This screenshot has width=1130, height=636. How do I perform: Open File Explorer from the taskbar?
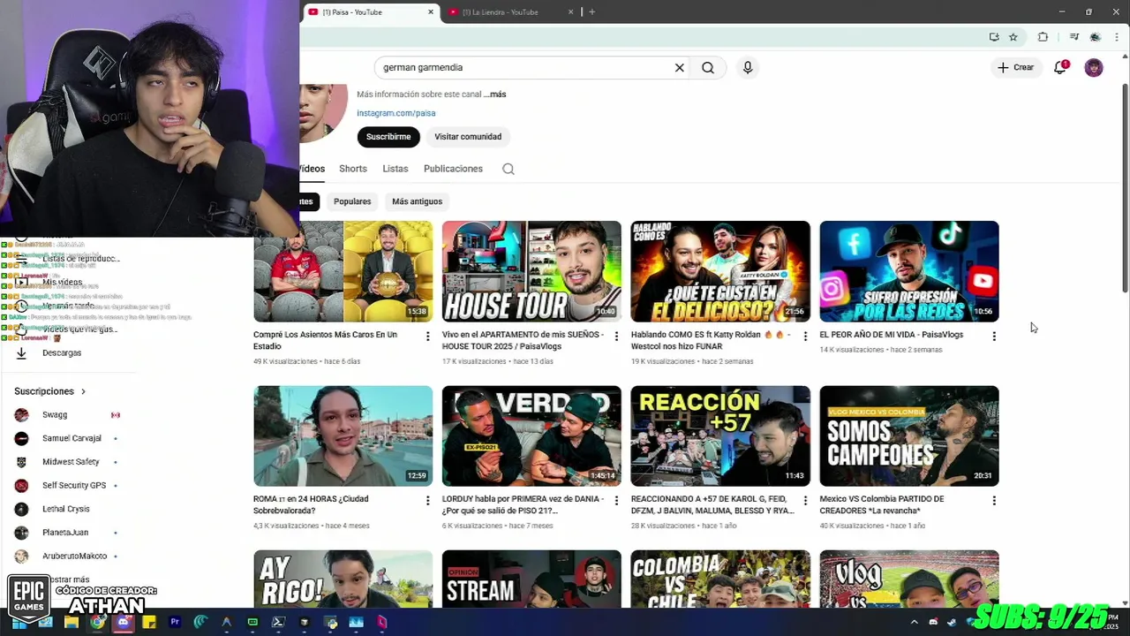(72, 622)
